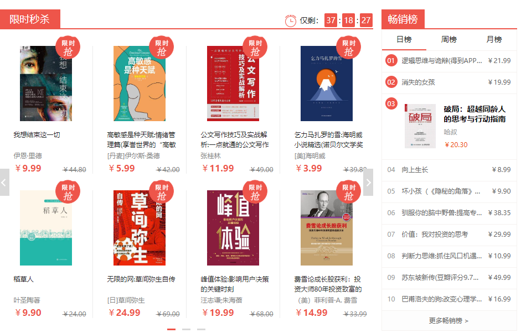The width and height of the screenshot is (521, 333).
Task: Click 限时抢 badge on 公文写作 book
Action: pyautogui.click(x=255, y=47)
